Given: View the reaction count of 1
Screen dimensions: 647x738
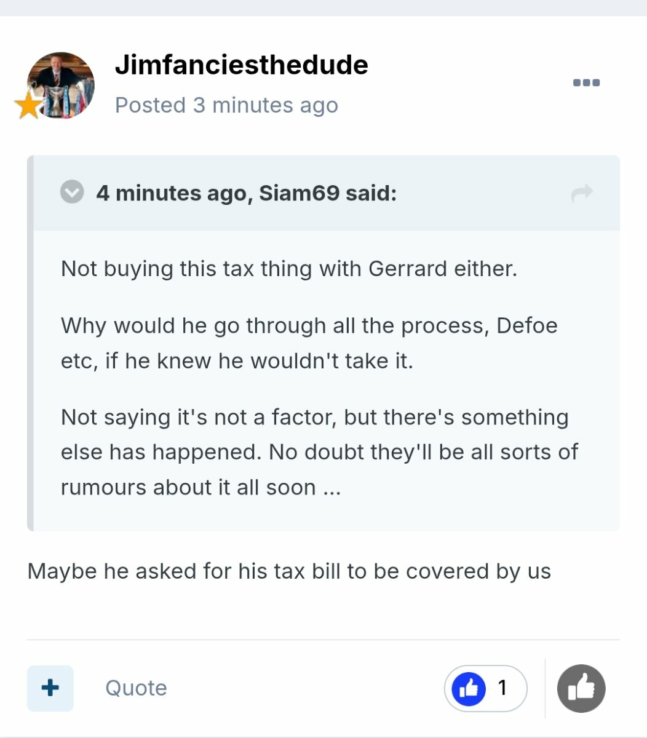Looking at the screenshot, I should [x=502, y=688].
